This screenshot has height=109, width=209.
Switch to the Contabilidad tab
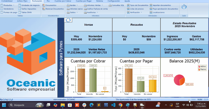pyautogui.click(x=7, y=1)
